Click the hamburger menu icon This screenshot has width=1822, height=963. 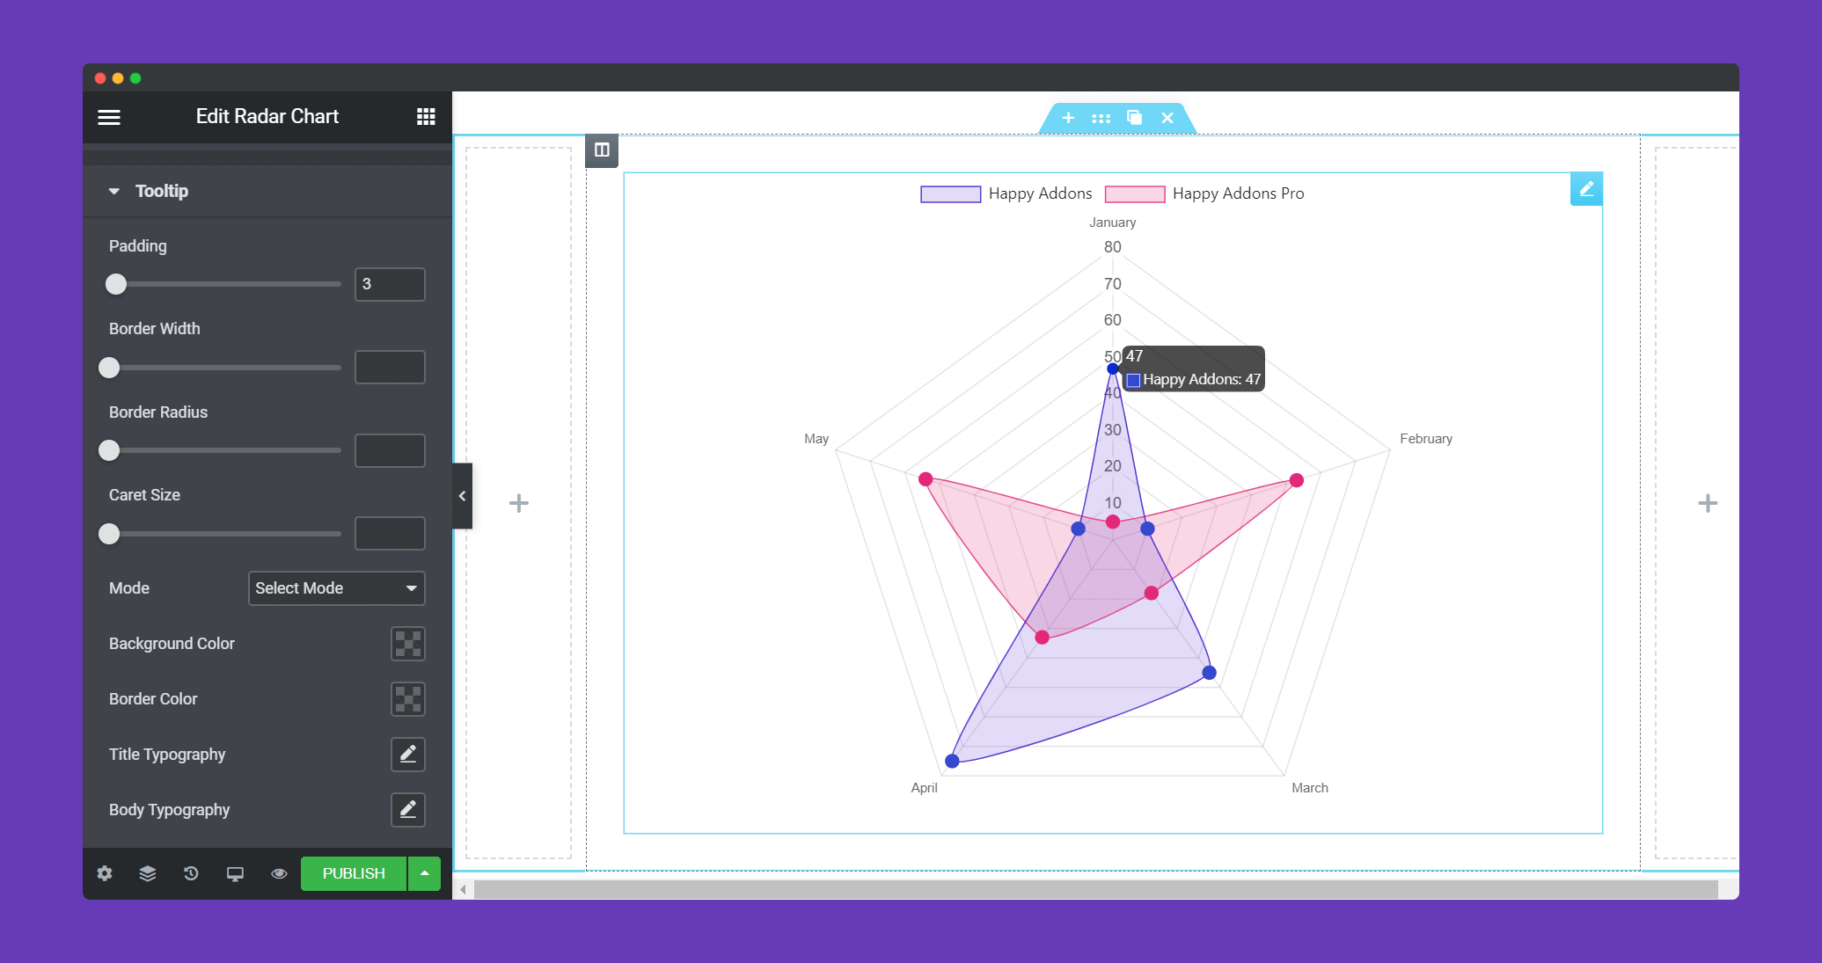coord(108,117)
